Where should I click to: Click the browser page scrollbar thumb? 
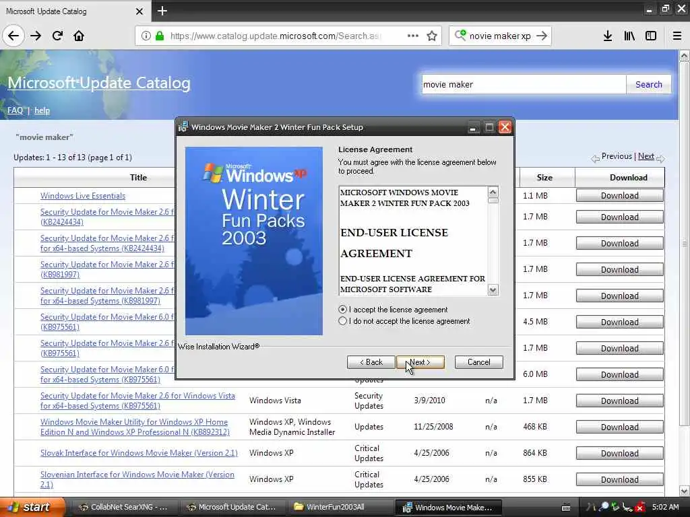685,243
